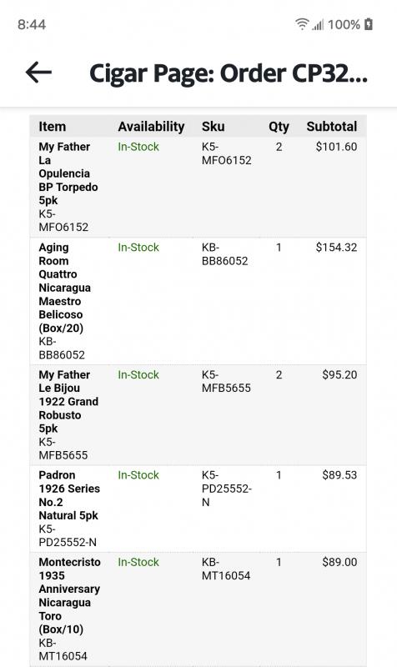
Task: Tap the $101.60 subtotal amount
Action: [x=336, y=147]
